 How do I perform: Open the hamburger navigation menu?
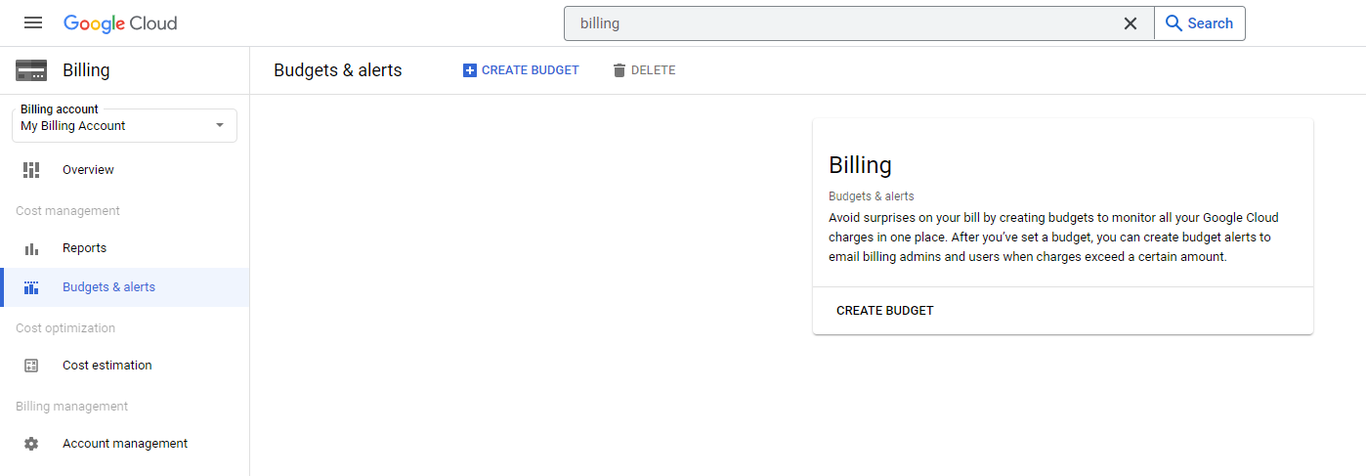(33, 23)
